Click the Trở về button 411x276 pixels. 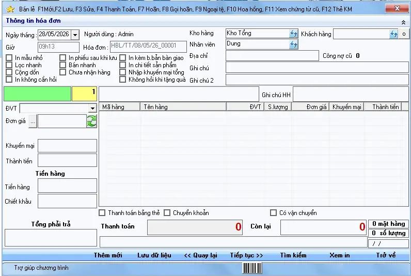coord(386,255)
